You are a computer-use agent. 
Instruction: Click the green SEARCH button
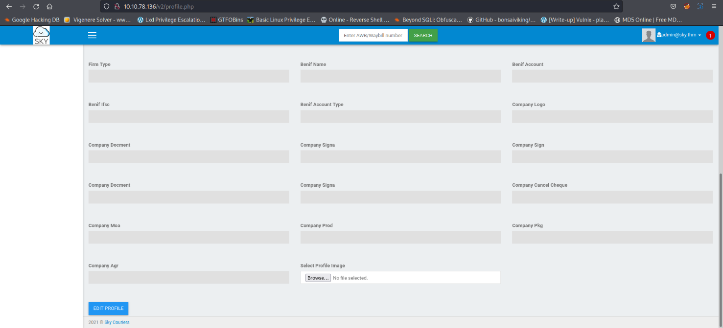[423, 35]
